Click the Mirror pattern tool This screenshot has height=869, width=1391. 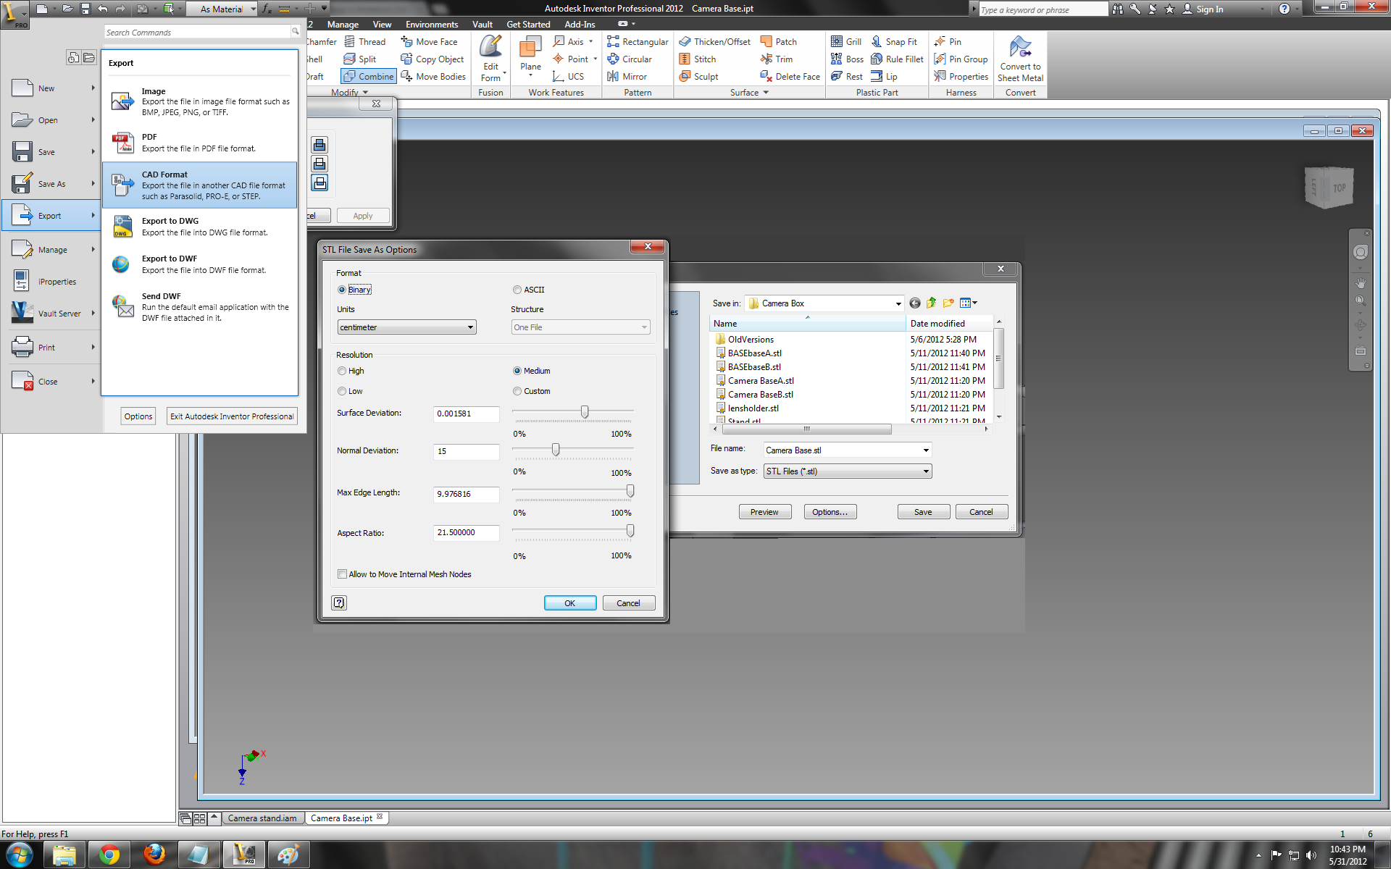point(627,77)
